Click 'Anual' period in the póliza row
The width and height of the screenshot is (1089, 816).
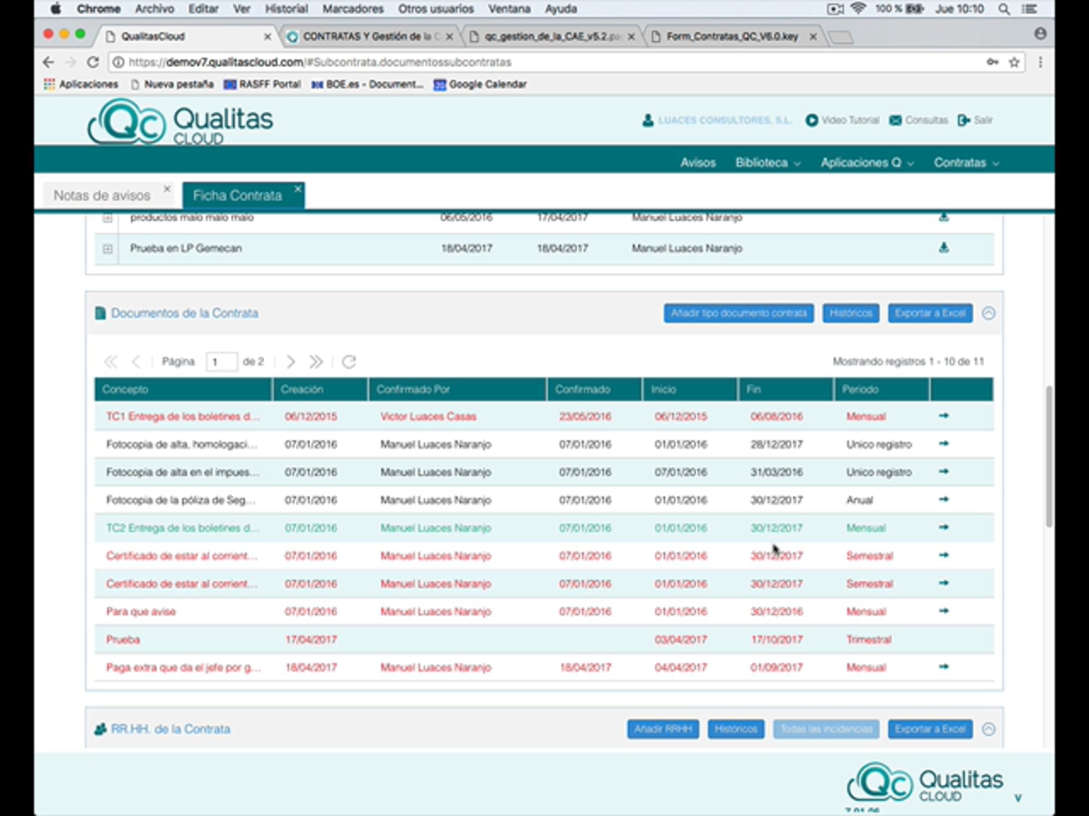click(859, 500)
